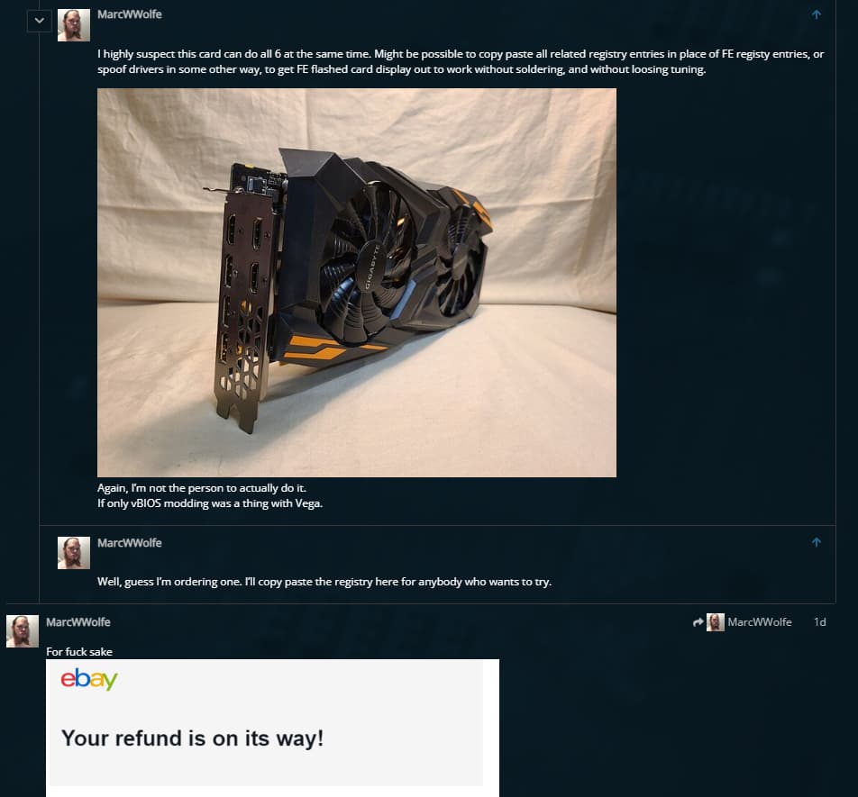Open the Gigabyte graphics card photo
The height and width of the screenshot is (797, 858).
[x=357, y=283]
